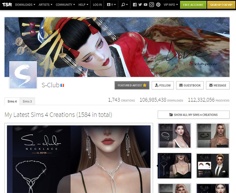236x193 pixels.
Task: Open the Pinterest page icon
Action: [x=158, y=5]
